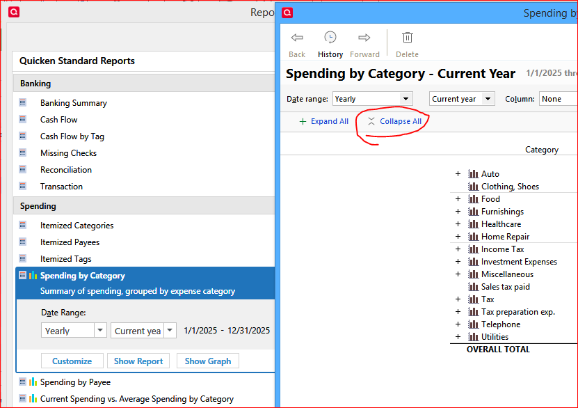Select the Reconciliation report
Viewport: 578px width, 408px height.
66,170
